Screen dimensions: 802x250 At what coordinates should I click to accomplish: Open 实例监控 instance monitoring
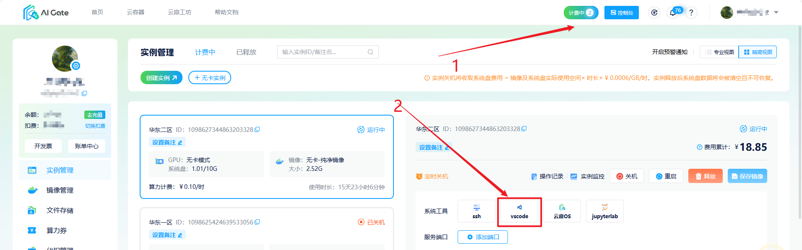588,176
